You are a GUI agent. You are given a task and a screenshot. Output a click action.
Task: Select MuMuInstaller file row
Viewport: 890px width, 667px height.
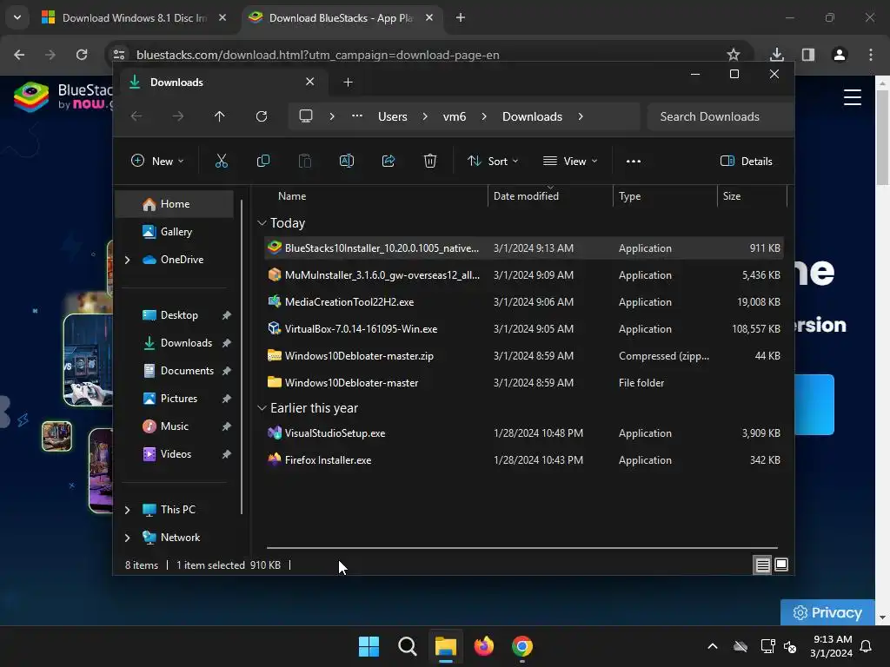(523, 275)
